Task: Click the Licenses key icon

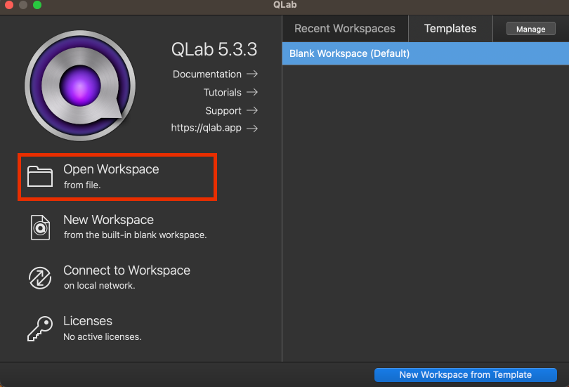Action: (40, 329)
